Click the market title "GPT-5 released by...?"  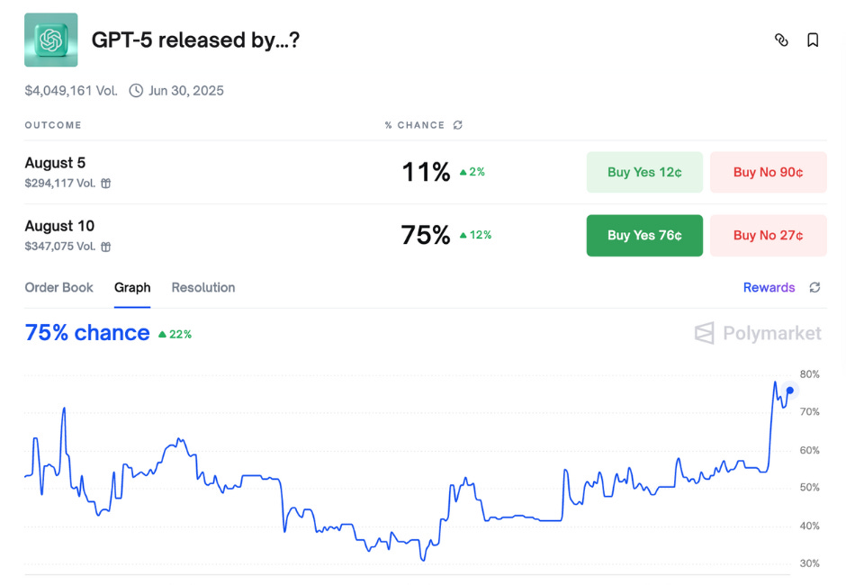[x=195, y=40]
